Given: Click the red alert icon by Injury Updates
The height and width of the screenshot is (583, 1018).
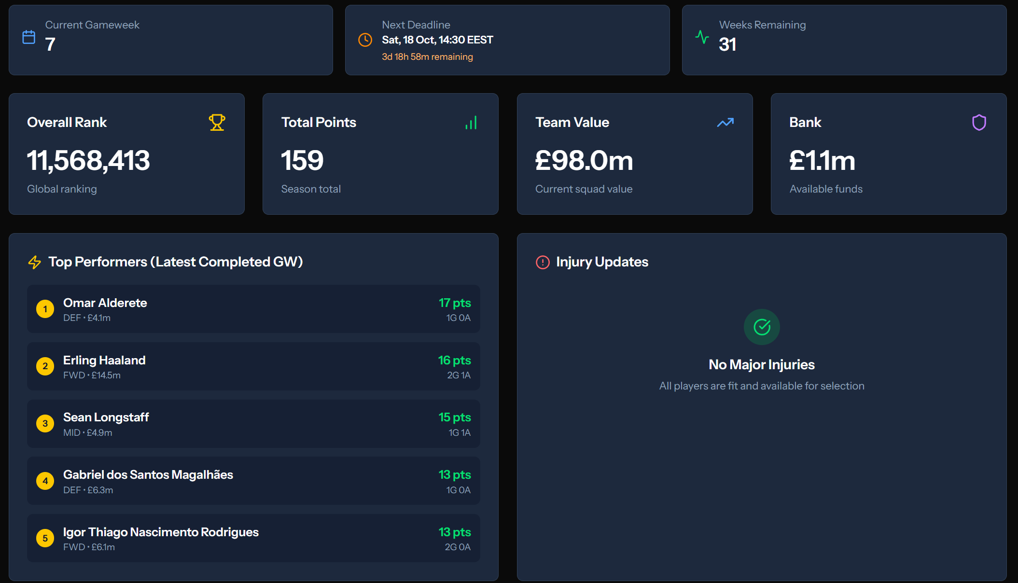Looking at the screenshot, I should pyautogui.click(x=543, y=262).
